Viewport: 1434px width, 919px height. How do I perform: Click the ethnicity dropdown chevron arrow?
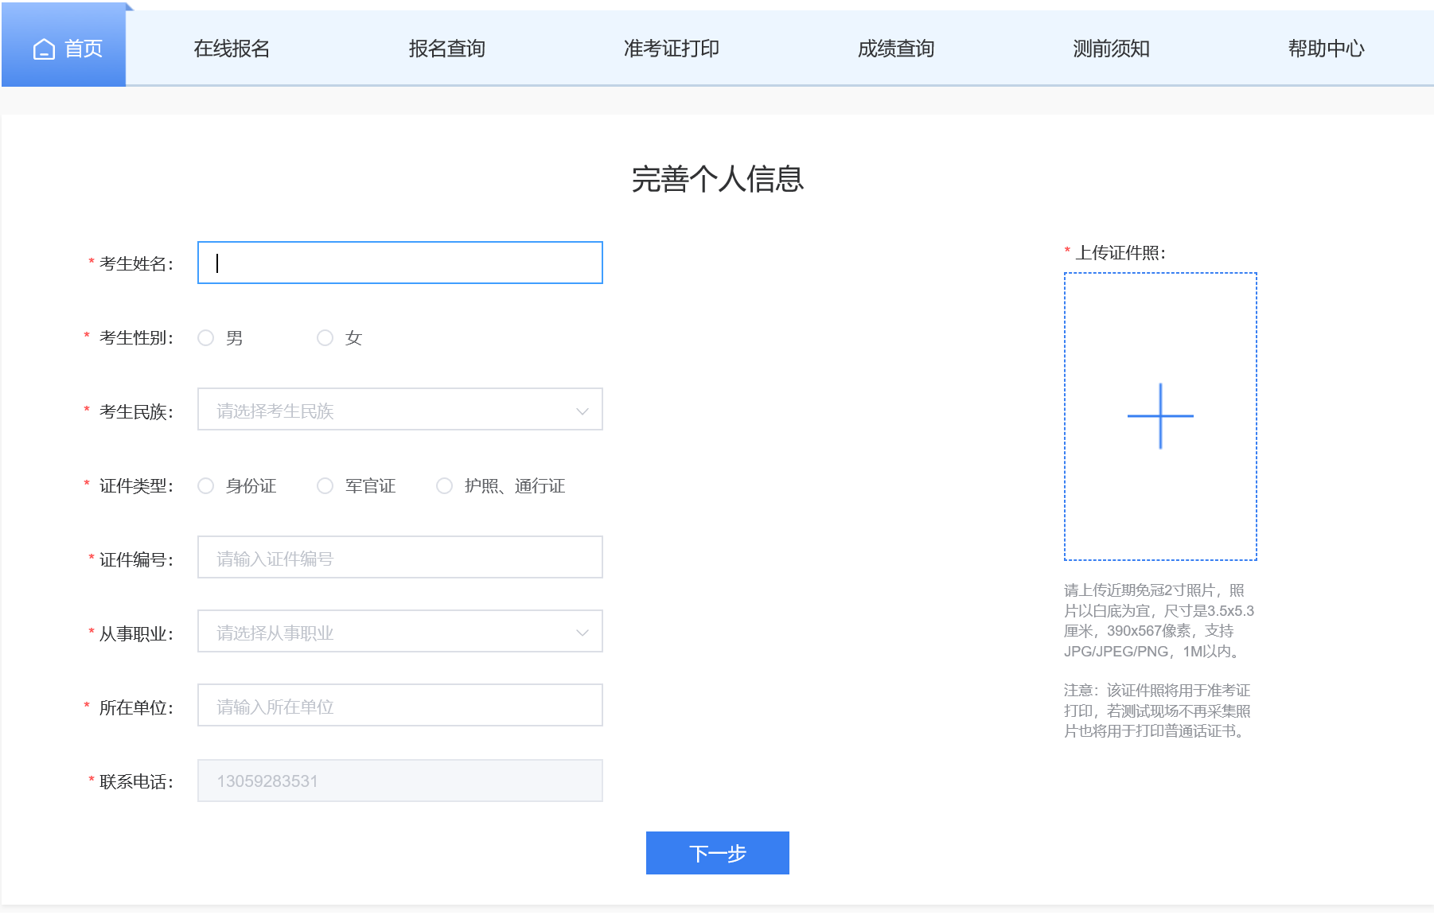[x=582, y=411]
